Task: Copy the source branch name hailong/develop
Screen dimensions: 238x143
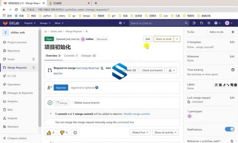Action: click(102, 68)
